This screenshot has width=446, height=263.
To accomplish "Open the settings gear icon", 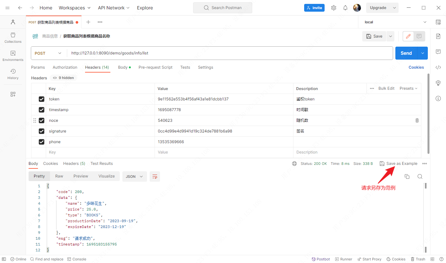I will [x=334, y=8].
